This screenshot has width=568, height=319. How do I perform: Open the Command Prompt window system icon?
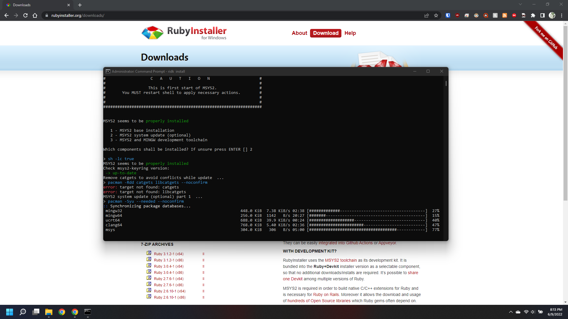point(108,71)
